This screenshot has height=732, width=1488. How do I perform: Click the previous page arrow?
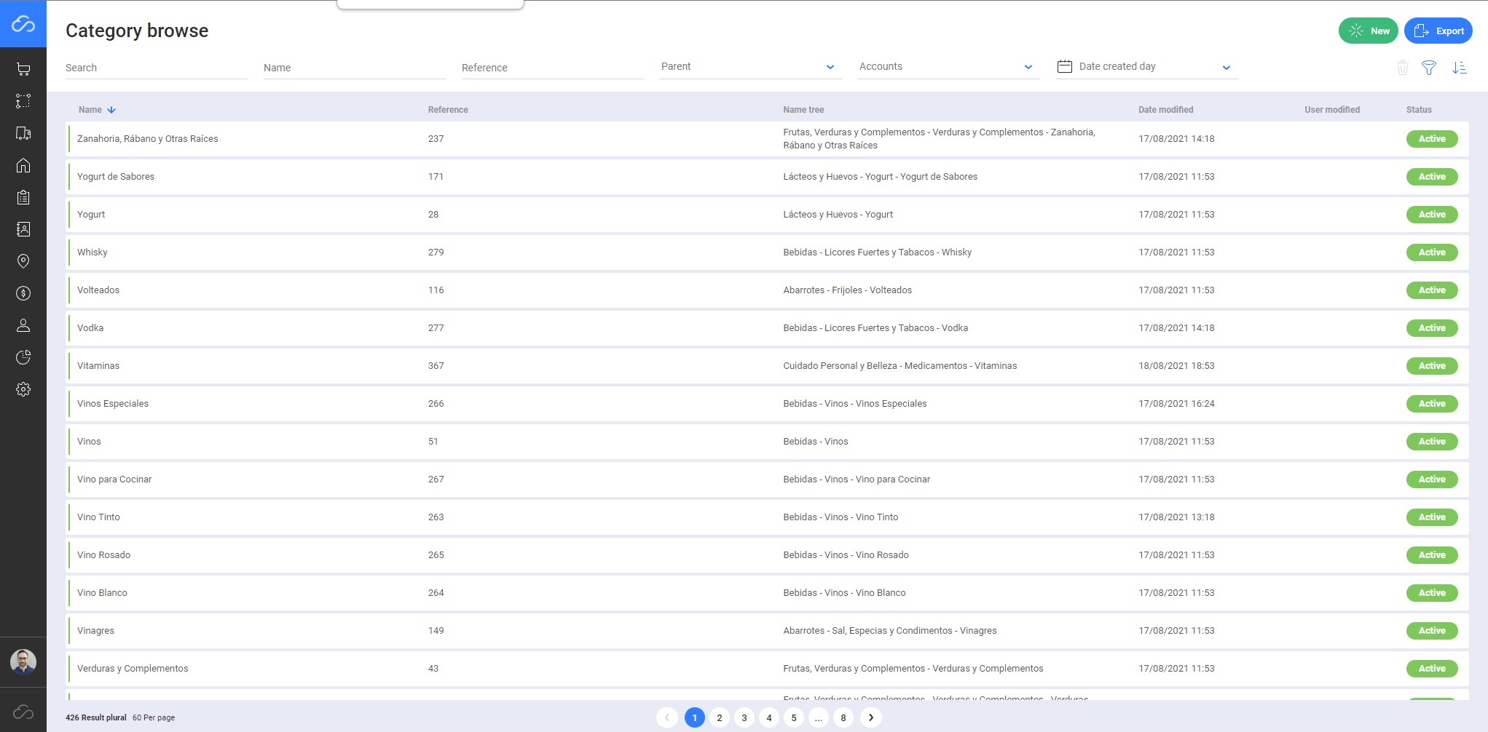click(667, 717)
